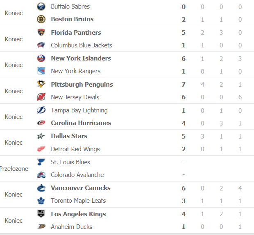Click the New Jersey Devils logo
This screenshot has height=235, width=254.
tap(41, 97)
